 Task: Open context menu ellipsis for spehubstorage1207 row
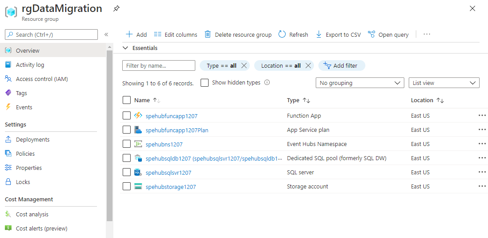click(482, 186)
